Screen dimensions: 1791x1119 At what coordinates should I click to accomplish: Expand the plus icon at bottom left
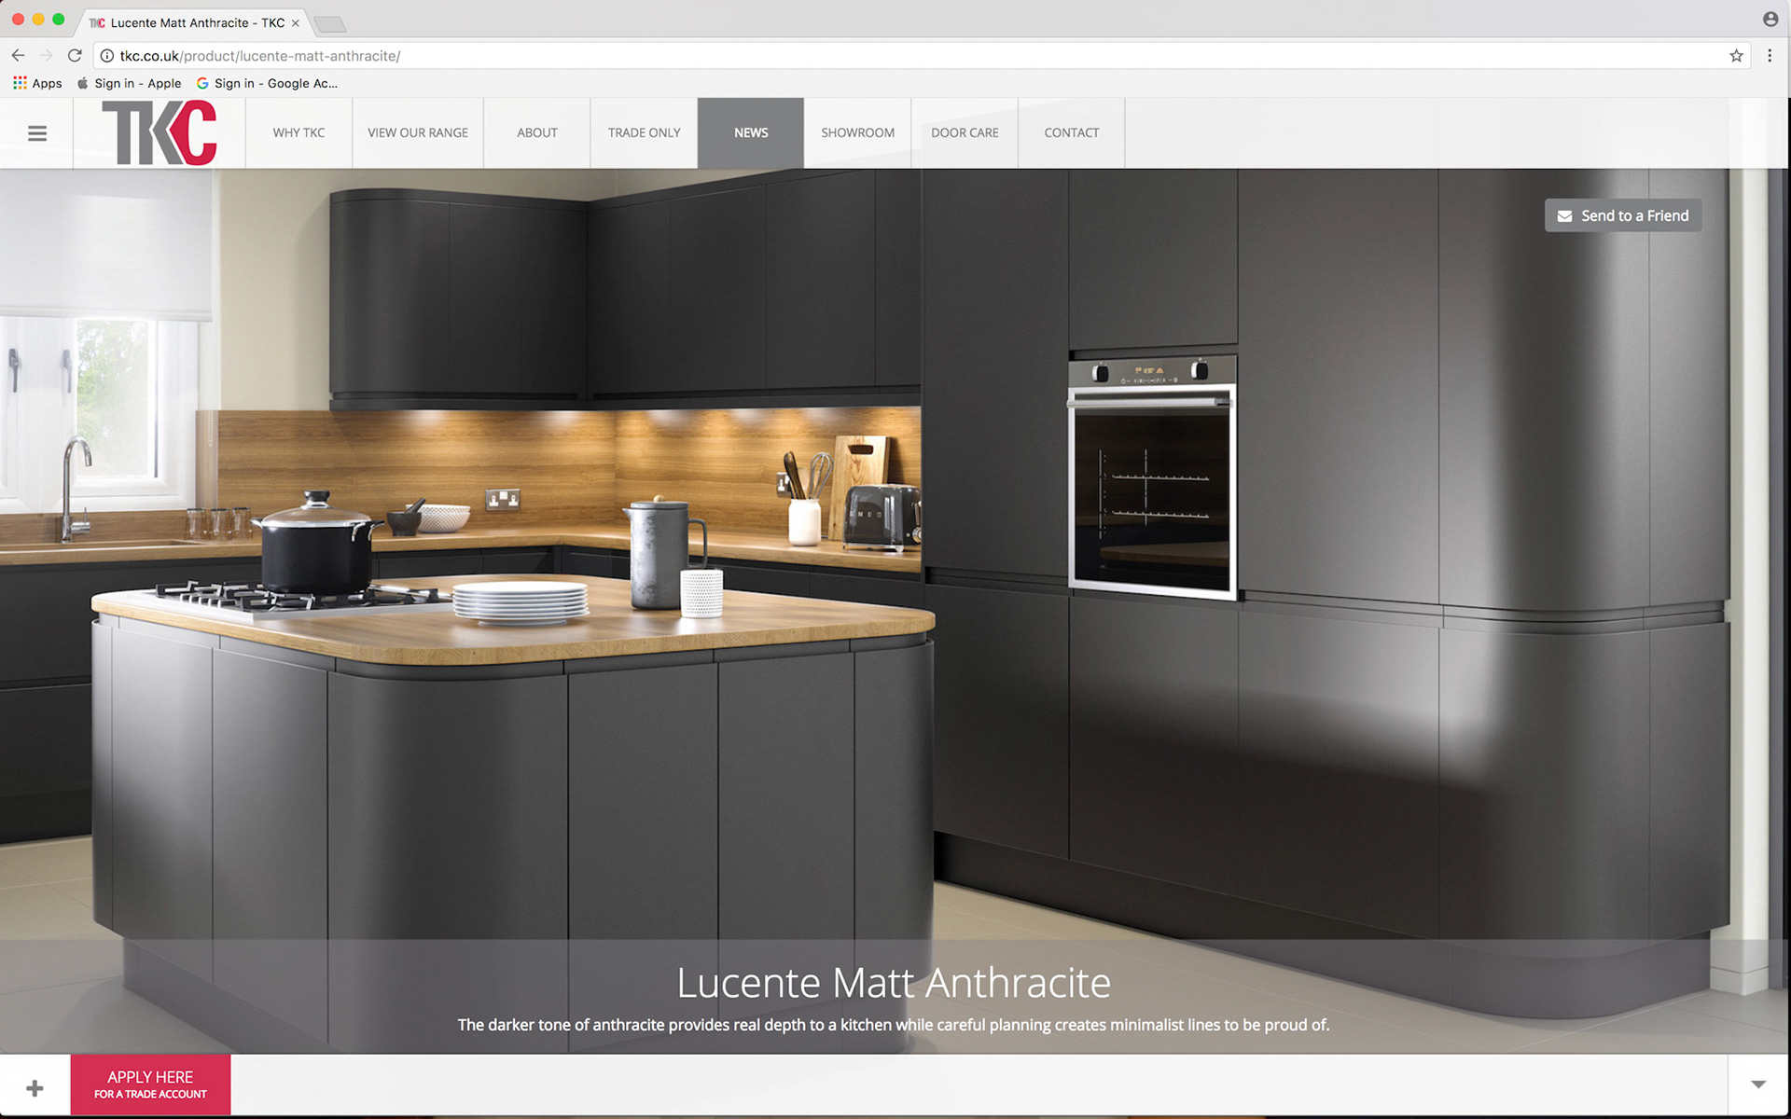click(35, 1087)
